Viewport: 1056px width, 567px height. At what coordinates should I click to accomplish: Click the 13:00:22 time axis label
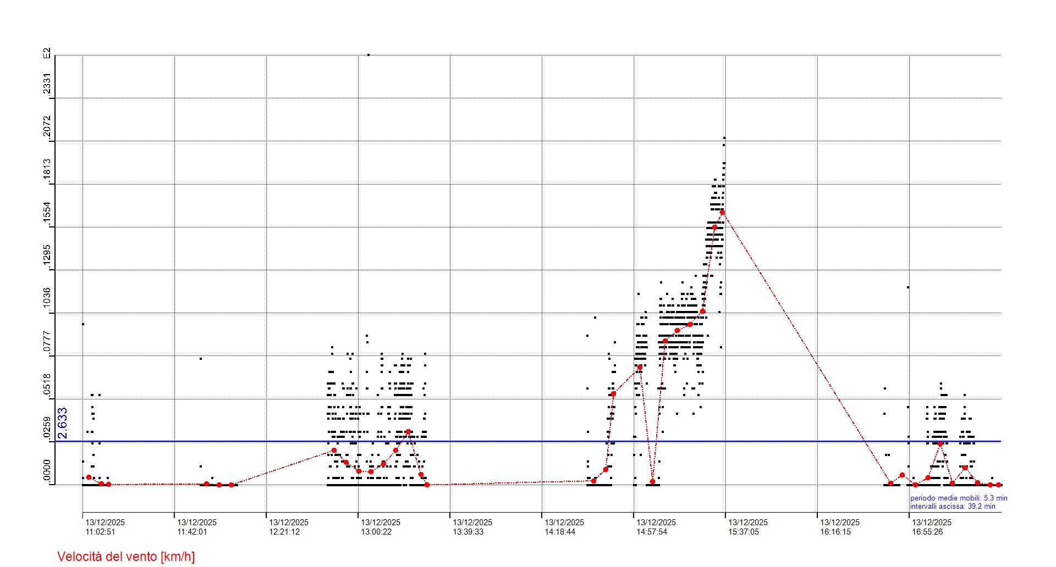point(376,532)
